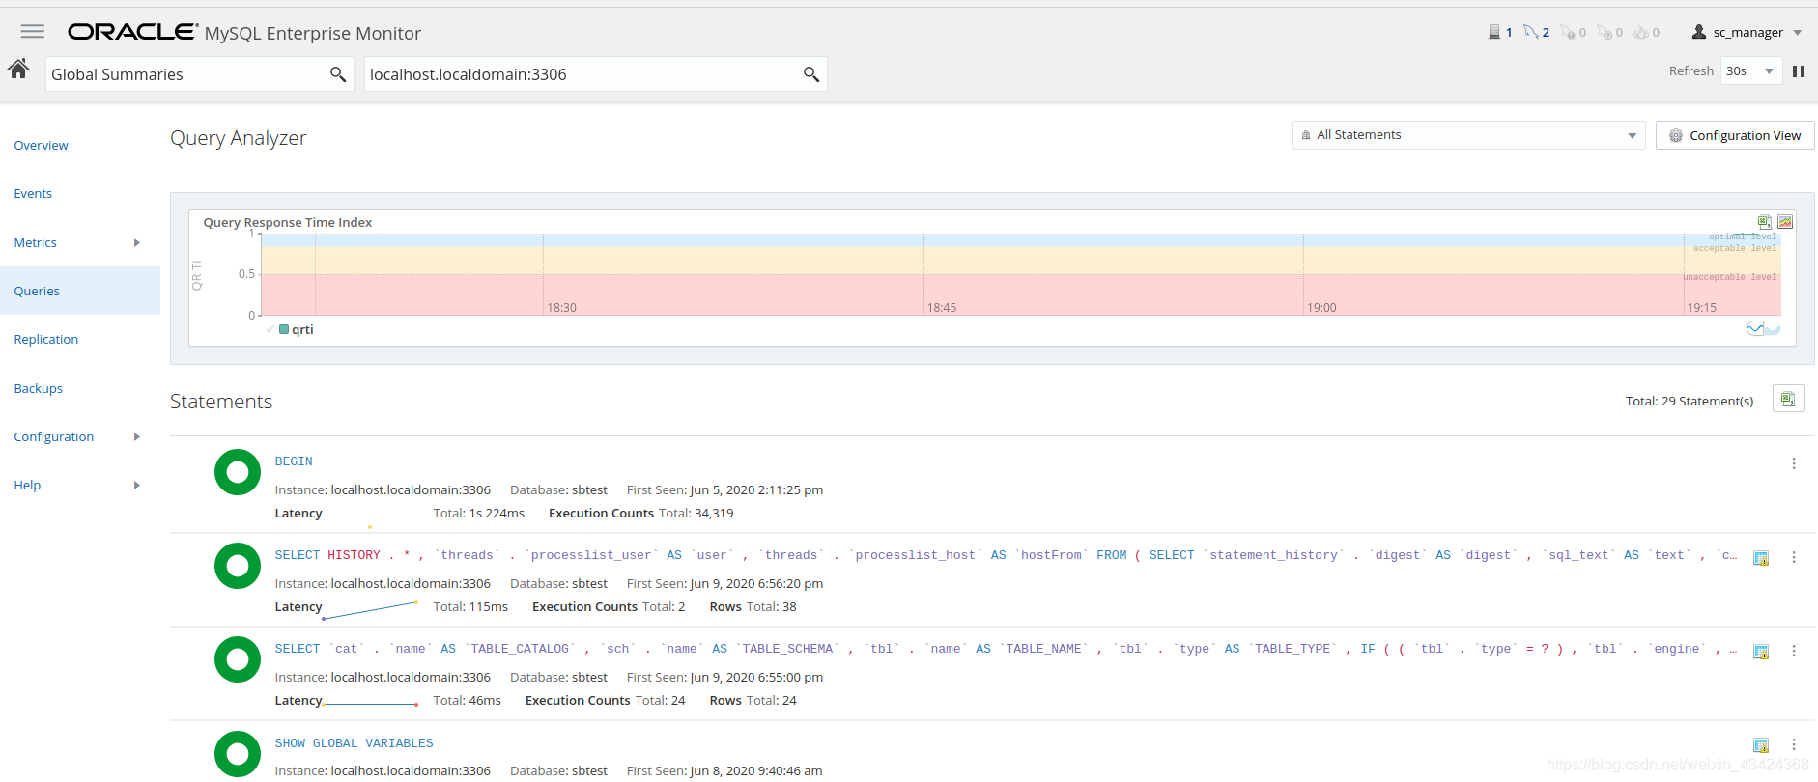Click Rows Total: 38 value
This screenshot has width=1818, height=782.
[x=753, y=606]
